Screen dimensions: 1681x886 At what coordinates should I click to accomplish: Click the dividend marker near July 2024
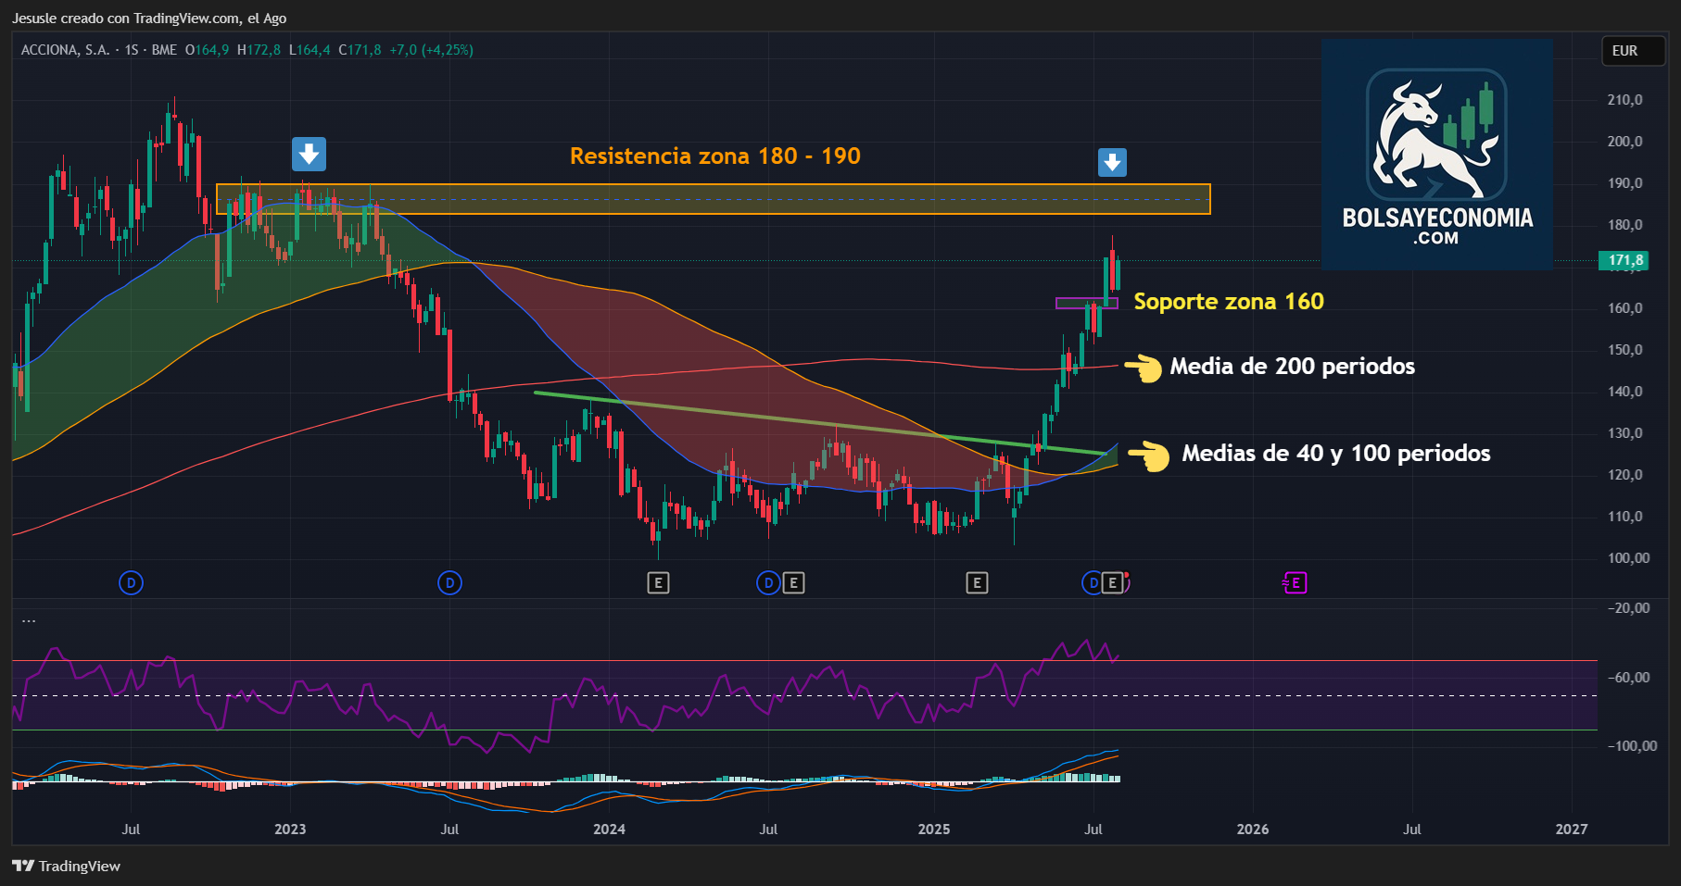(768, 582)
